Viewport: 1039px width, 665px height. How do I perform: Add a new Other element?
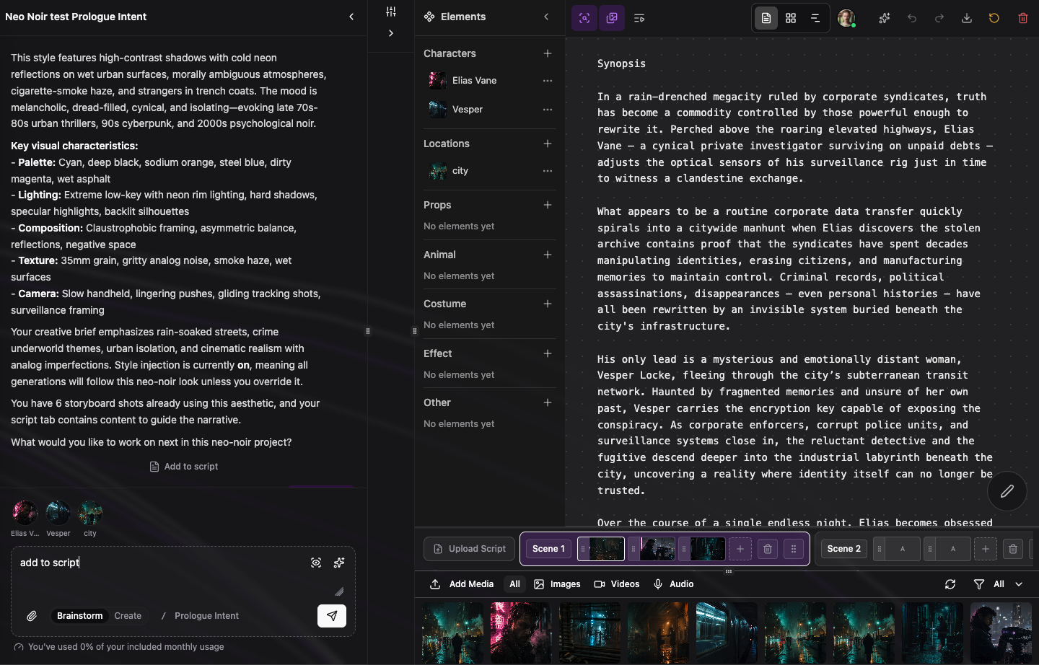point(548,402)
